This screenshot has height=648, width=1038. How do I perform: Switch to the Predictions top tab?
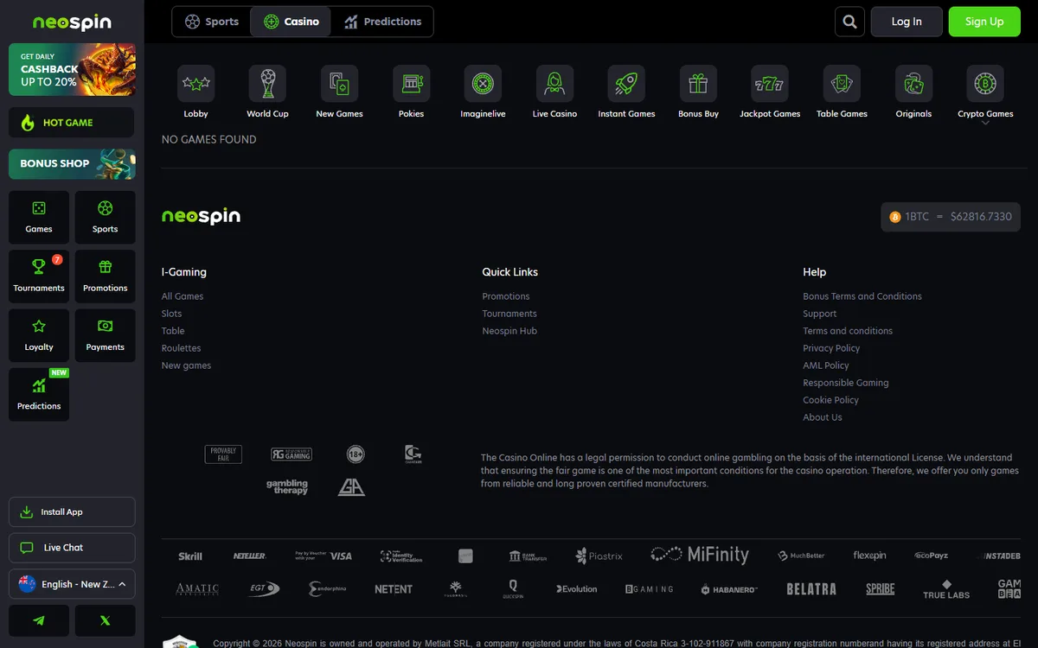[382, 22]
